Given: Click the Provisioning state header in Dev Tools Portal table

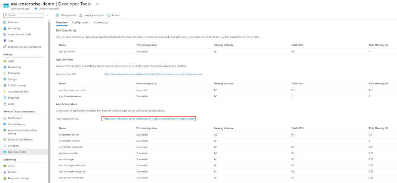Looking at the screenshot, I should point(147,45).
